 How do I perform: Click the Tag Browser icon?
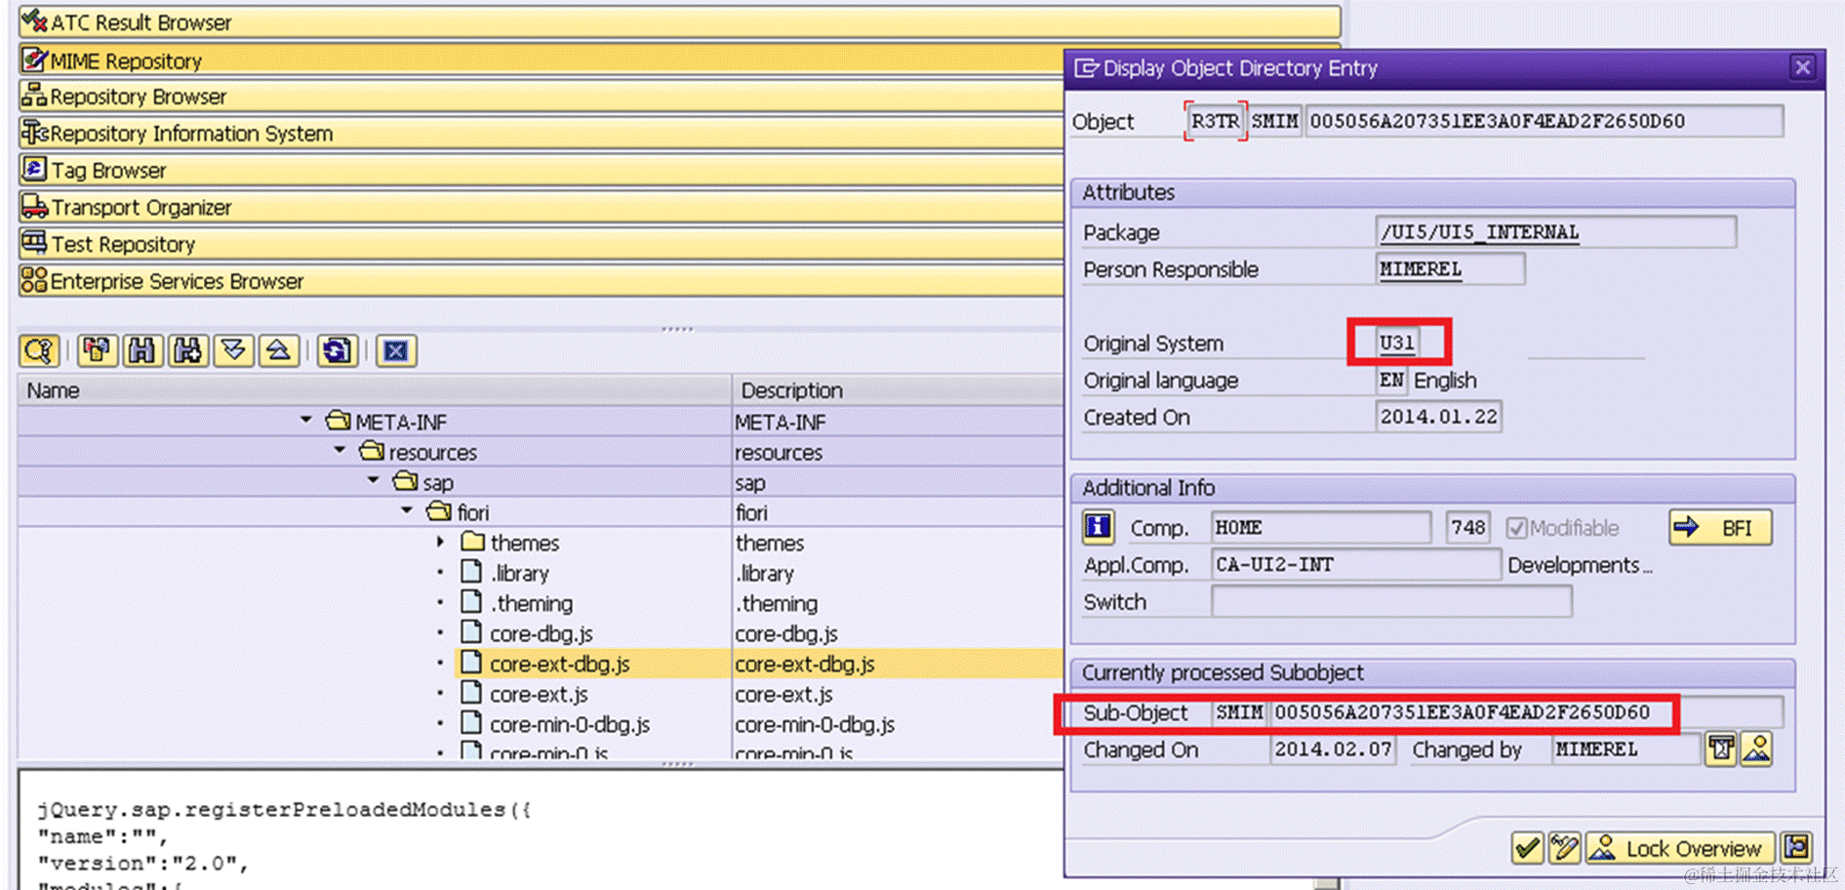click(34, 169)
